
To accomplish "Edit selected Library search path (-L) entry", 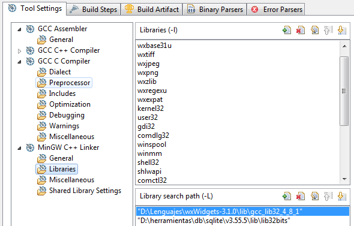I will (314, 196).
